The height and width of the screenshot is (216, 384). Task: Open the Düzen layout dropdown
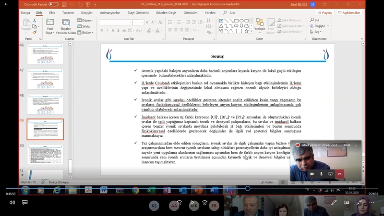pos(85,21)
